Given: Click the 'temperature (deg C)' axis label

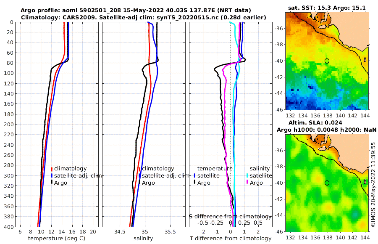Looking at the screenshot, I should coord(57,238).
